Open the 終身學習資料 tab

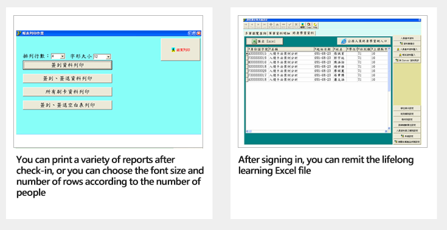[303, 33]
